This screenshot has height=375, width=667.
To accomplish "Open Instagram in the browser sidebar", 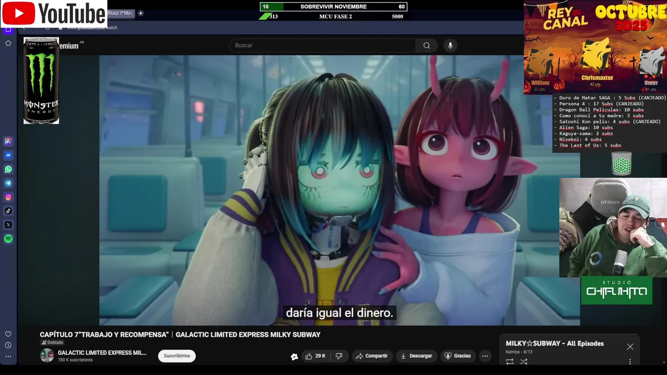I will click(x=8, y=197).
